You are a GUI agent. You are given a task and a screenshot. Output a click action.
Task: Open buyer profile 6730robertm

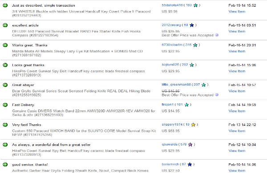[172, 45]
